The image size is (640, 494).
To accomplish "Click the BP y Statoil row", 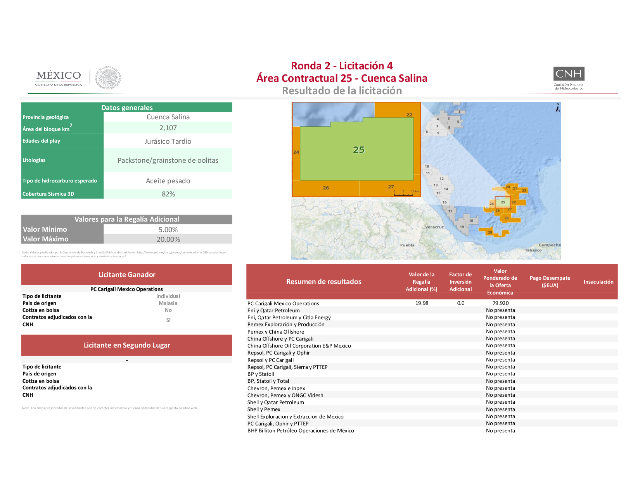I will click(x=432, y=374).
